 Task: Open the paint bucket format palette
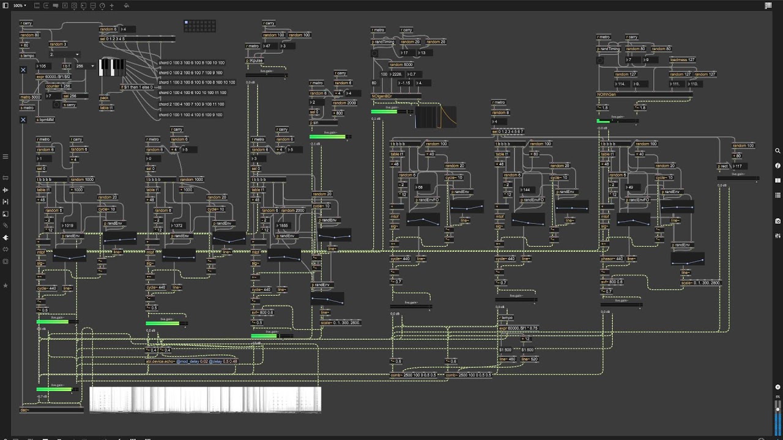click(127, 5)
